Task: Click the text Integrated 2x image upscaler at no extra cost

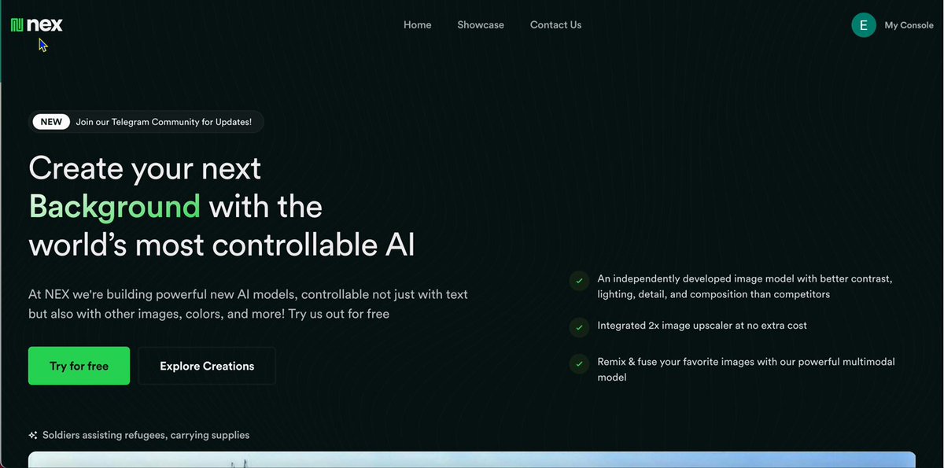Action: pos(702,326)
